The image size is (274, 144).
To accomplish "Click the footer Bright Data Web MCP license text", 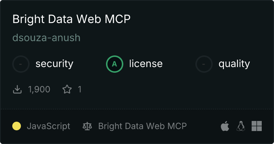I will [x=142, y=126].
